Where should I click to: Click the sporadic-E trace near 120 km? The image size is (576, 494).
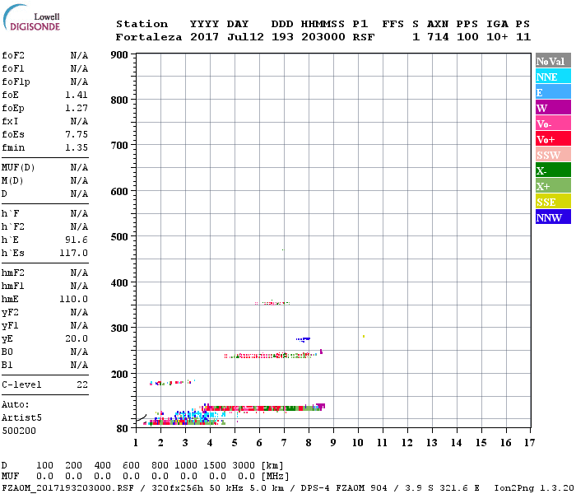[262, 408]
